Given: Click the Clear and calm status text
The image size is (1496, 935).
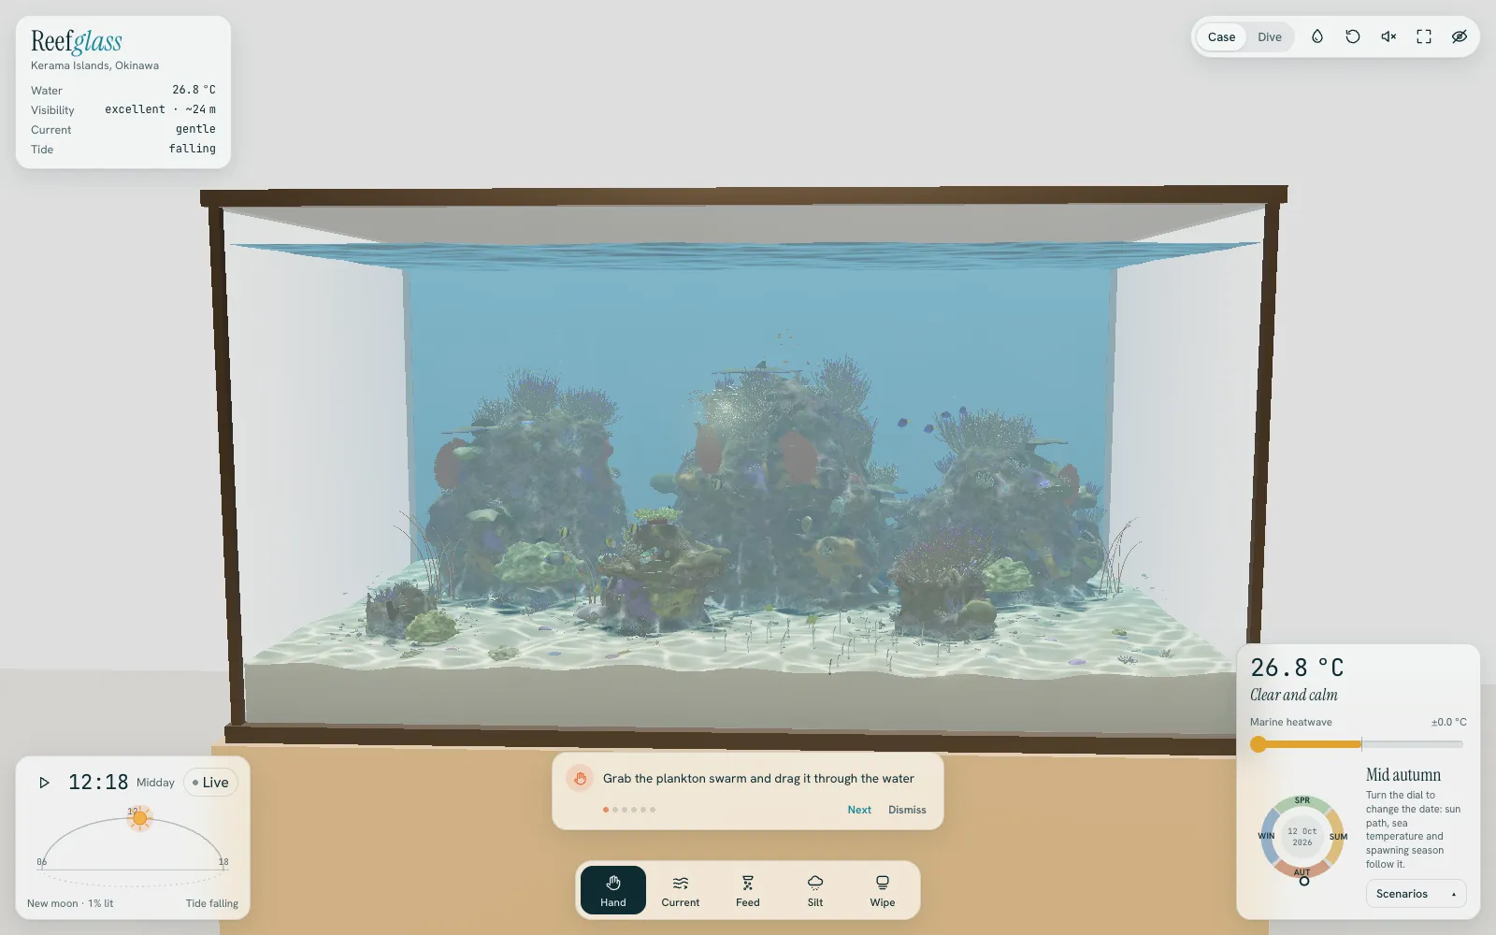Looking at the screenshot, I should tap(1294, 695).
